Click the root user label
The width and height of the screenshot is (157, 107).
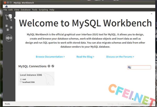24,79
